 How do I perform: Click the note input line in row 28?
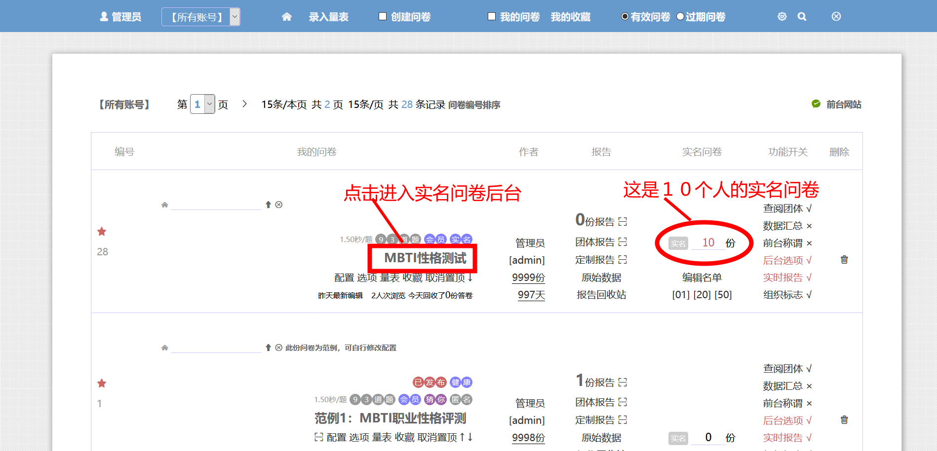pyautogui.click(x=216, y=204)
